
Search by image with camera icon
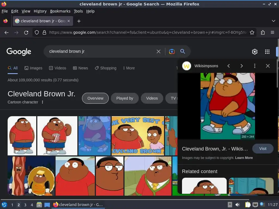(172, 51)
